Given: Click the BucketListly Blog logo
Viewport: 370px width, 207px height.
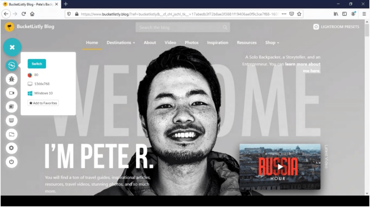Looking at the screenshot, I should [9, 26].
